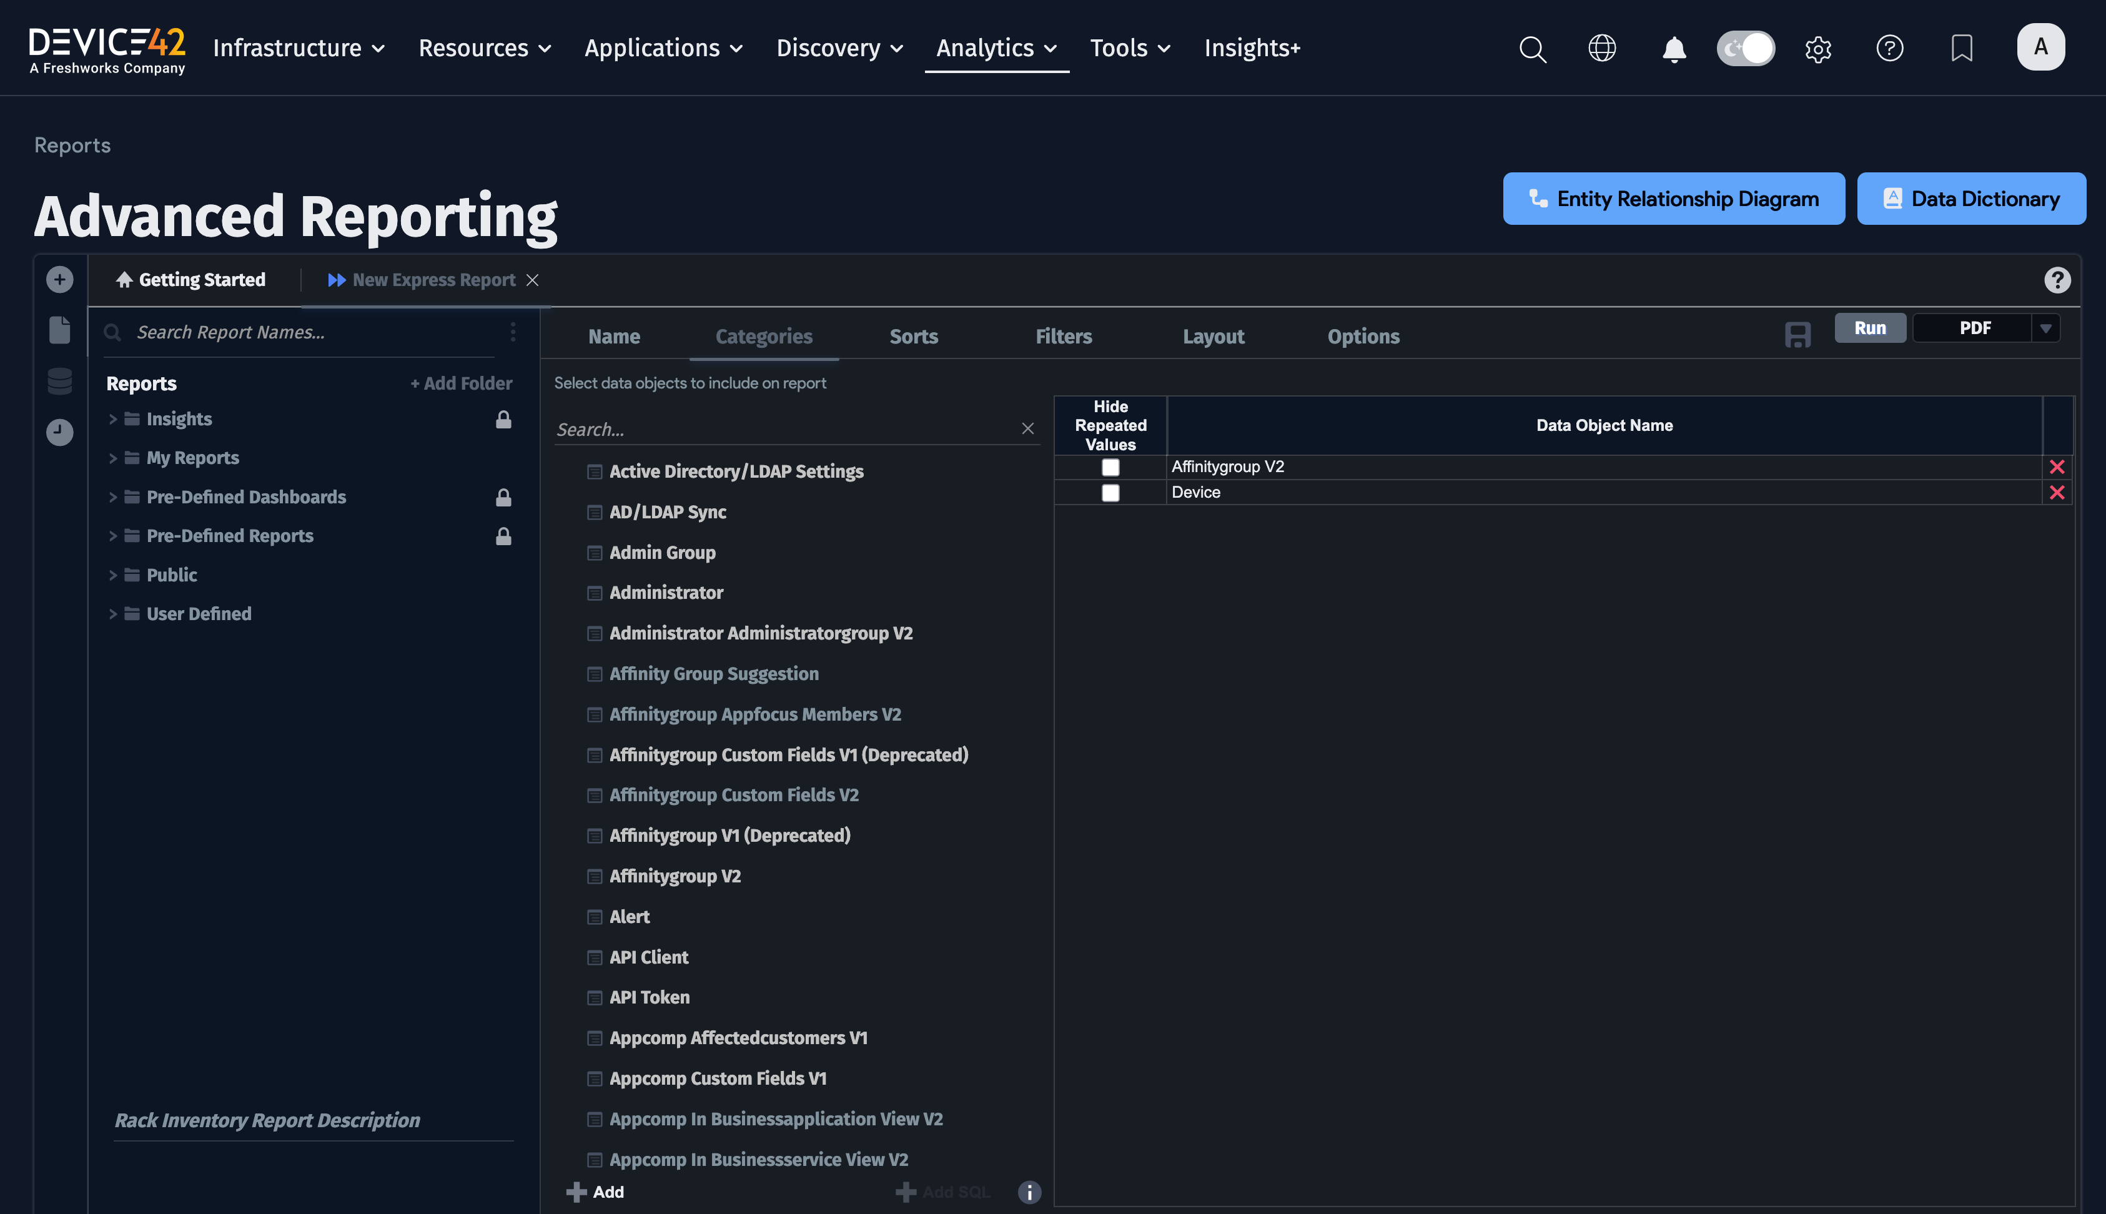Click the bookmark icon
This screenshot has height=1214, width=2106.
1962,48
